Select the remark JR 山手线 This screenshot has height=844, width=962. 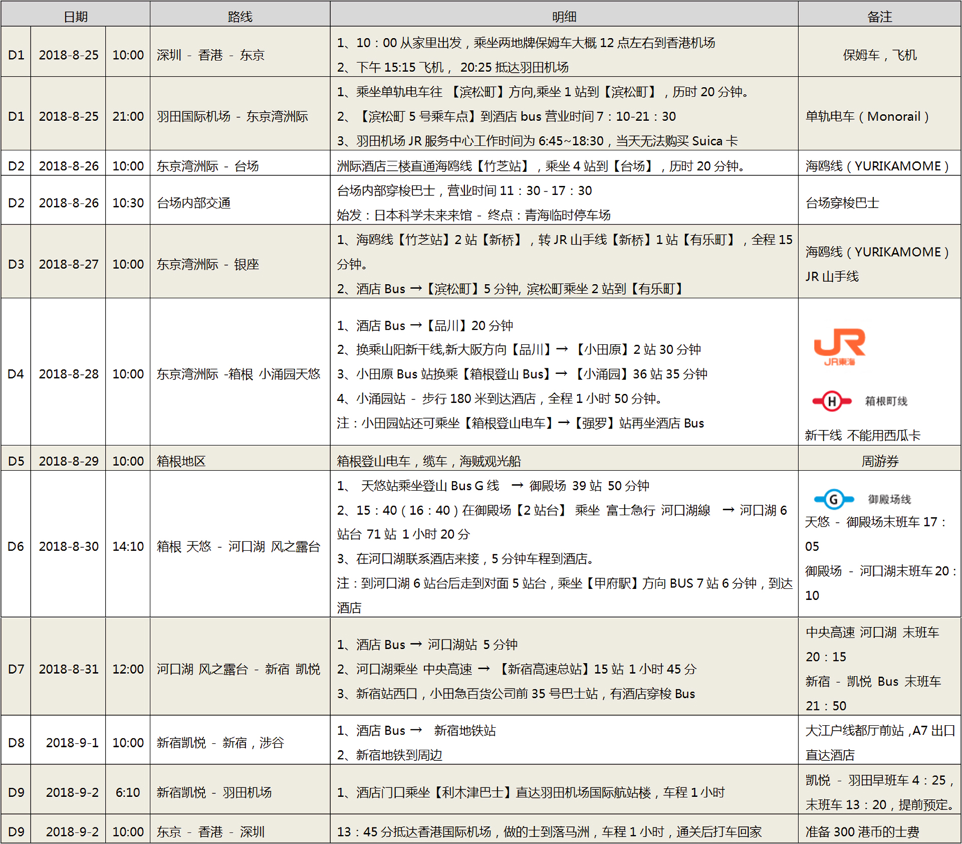click(832, 276)
